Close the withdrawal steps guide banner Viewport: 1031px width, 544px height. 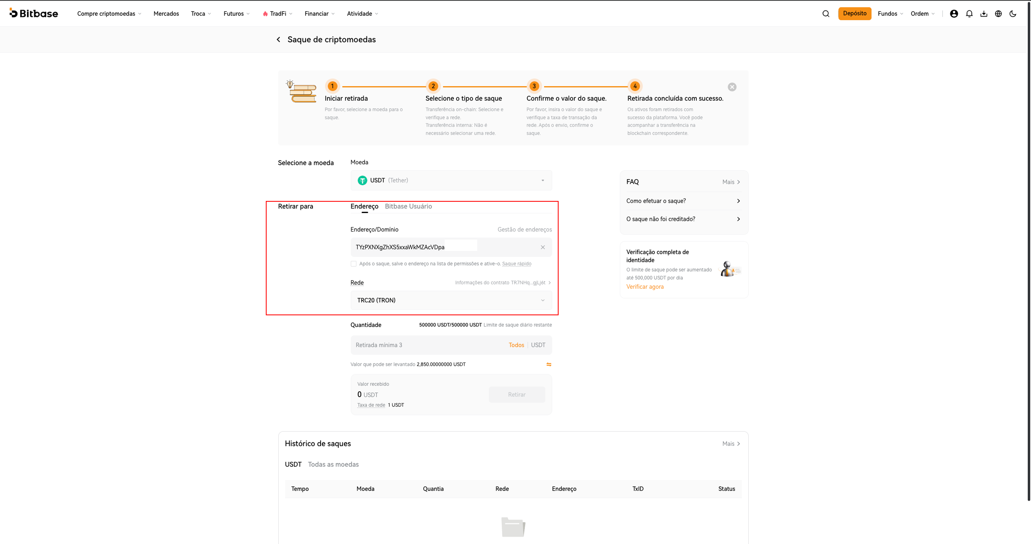tap(732, 87)
